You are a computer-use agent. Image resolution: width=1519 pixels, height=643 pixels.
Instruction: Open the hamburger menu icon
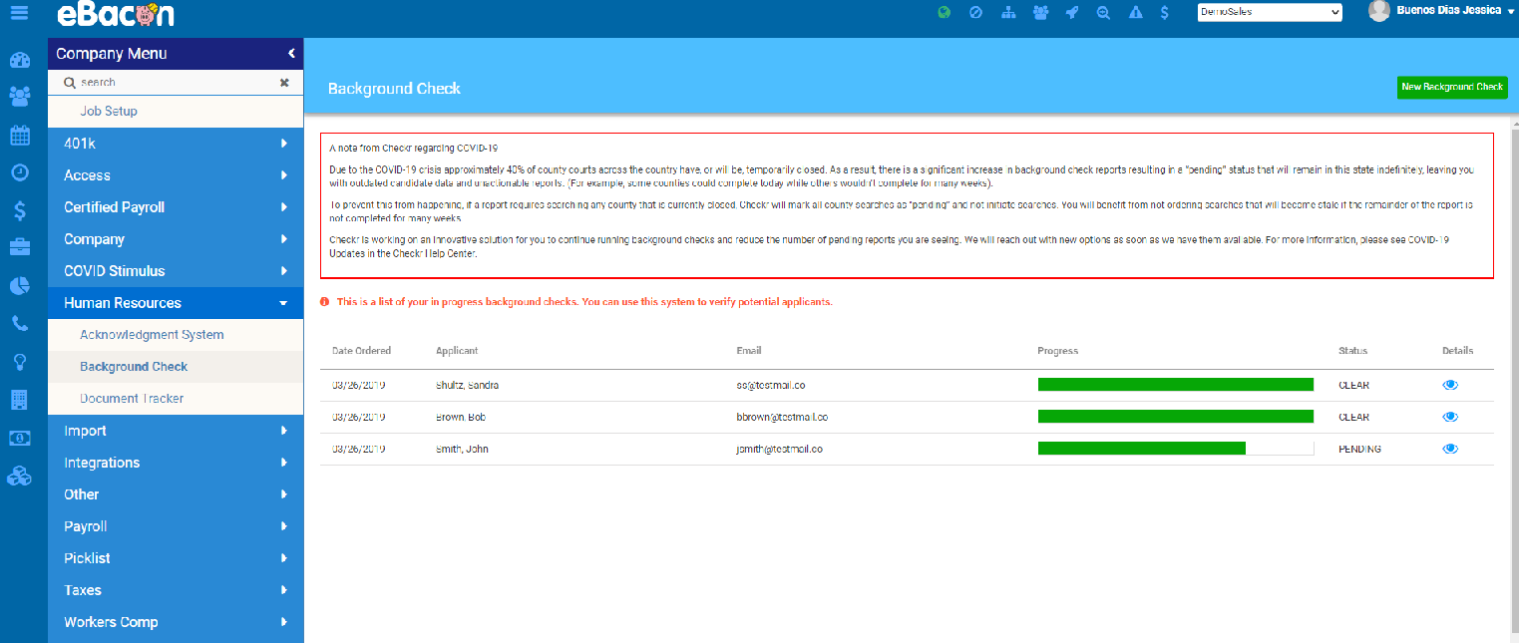coord(19,13)
